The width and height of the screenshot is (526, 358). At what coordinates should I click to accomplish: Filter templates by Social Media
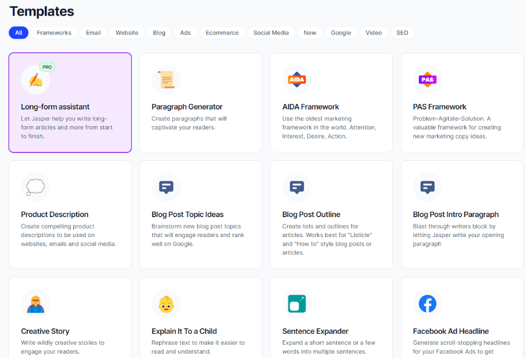(x=271, y=33)
